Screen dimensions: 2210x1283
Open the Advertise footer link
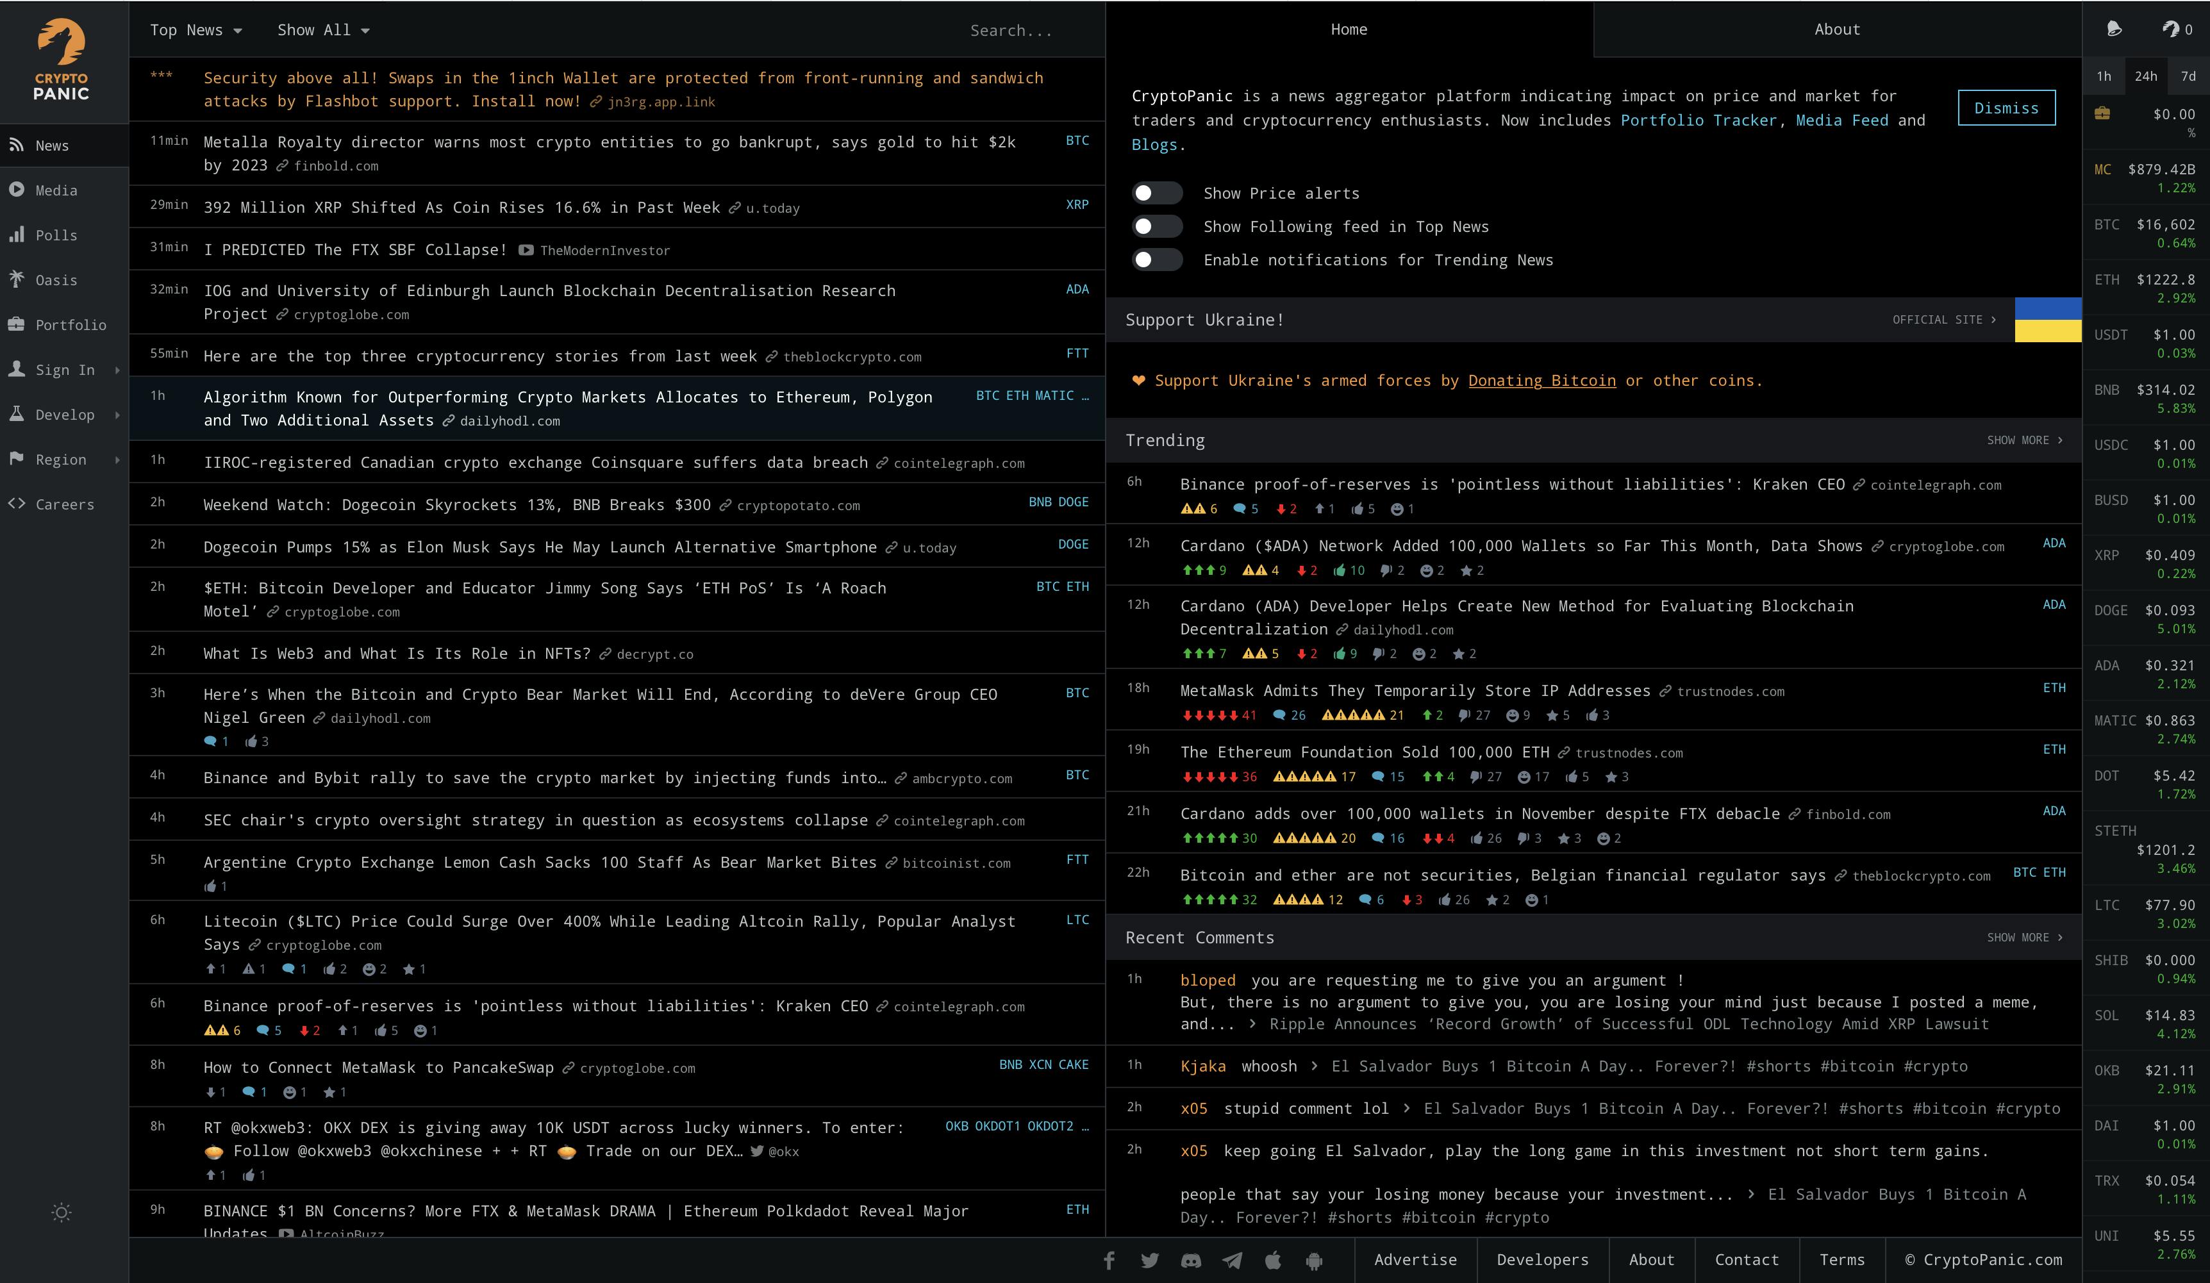1415,1259
